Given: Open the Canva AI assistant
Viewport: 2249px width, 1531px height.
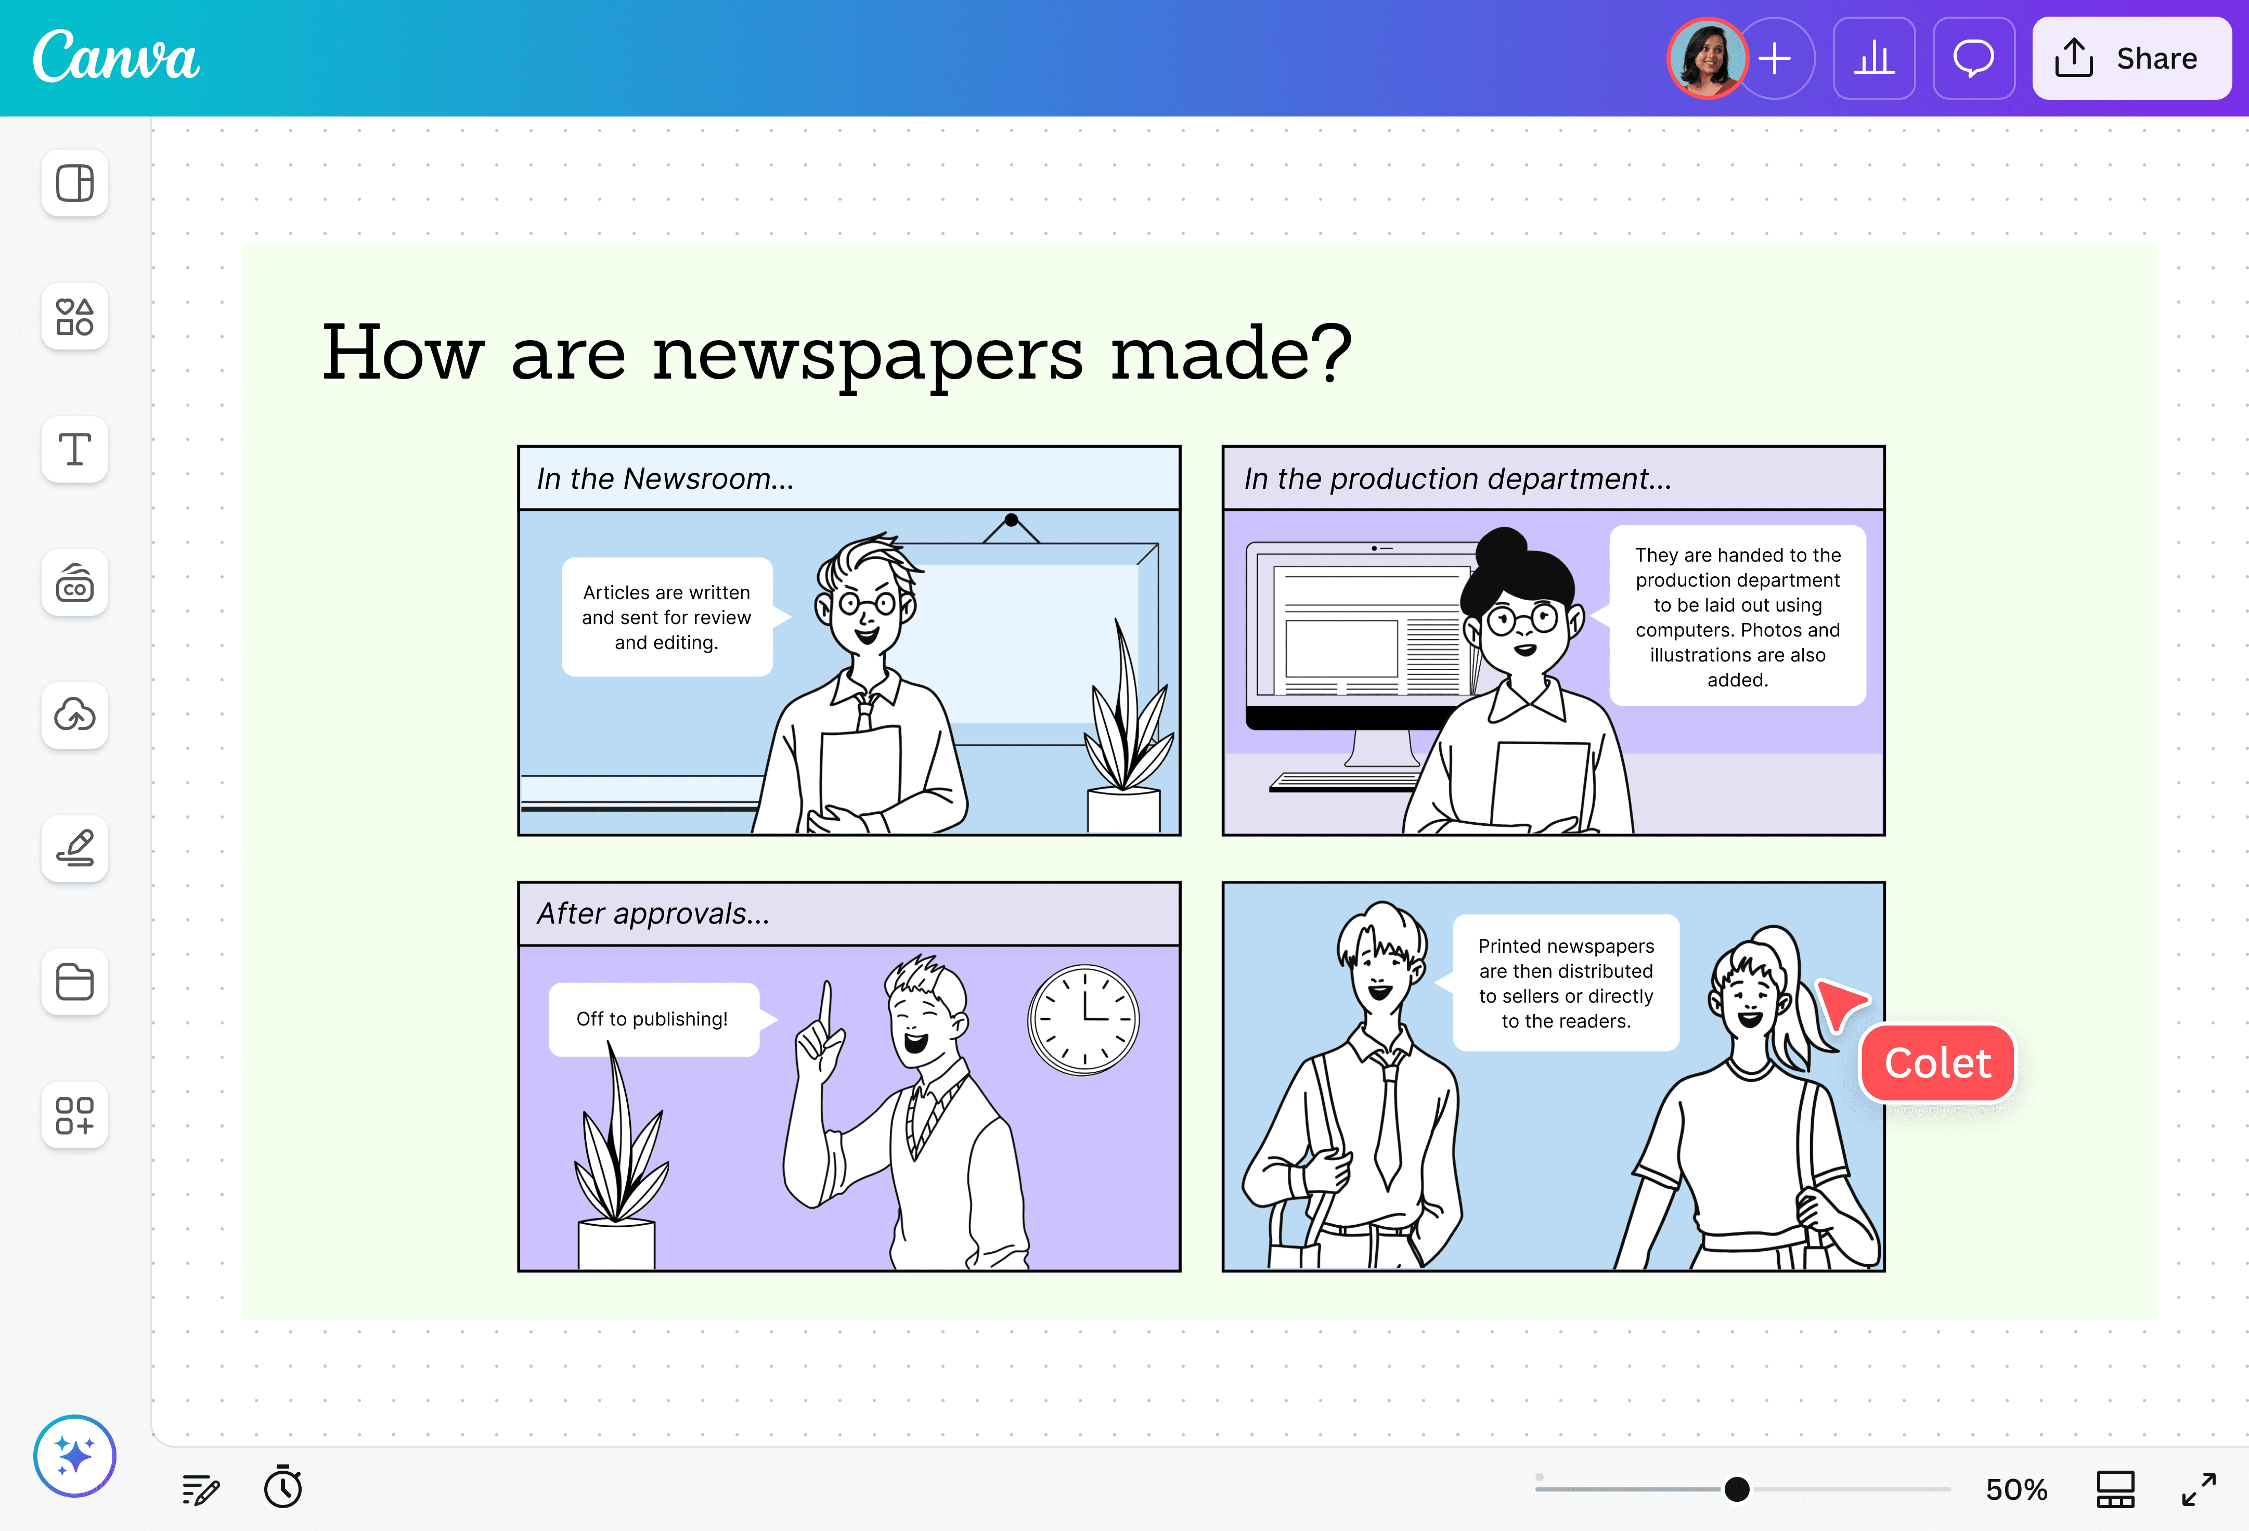Looking at the screenshot, I should [74, 1456].
